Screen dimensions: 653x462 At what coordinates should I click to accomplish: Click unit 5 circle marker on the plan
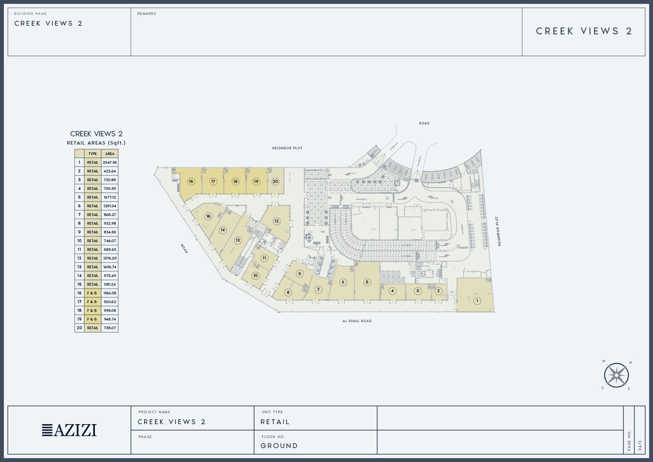367,282
